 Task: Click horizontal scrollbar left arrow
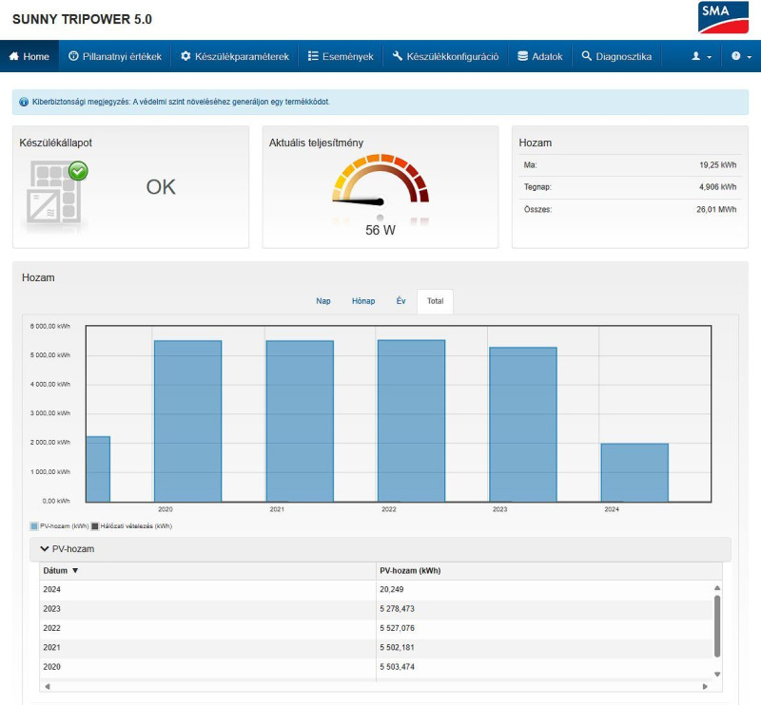click(x=47, y=687)
